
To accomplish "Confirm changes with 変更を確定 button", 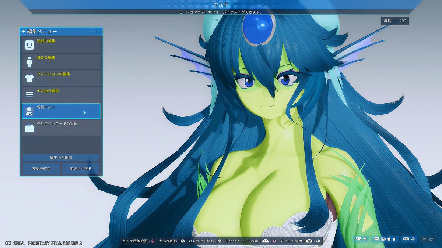I will click(x=41, y=169).
